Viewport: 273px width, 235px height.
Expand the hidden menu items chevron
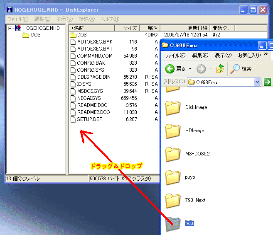(266, 54)
